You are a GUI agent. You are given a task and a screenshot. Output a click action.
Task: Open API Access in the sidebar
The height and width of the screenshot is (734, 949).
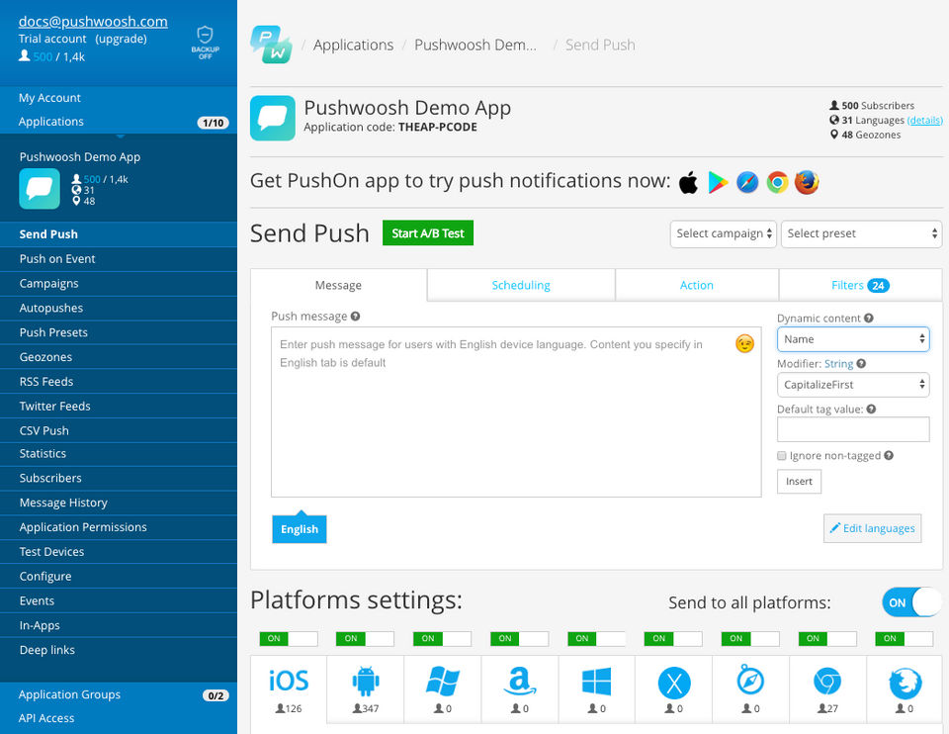119,718
